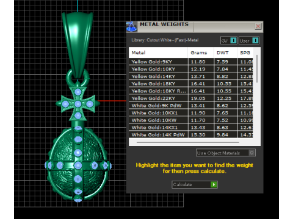
Task: Select the Yellow Gold:14KY row
Action: coord(191,76)
